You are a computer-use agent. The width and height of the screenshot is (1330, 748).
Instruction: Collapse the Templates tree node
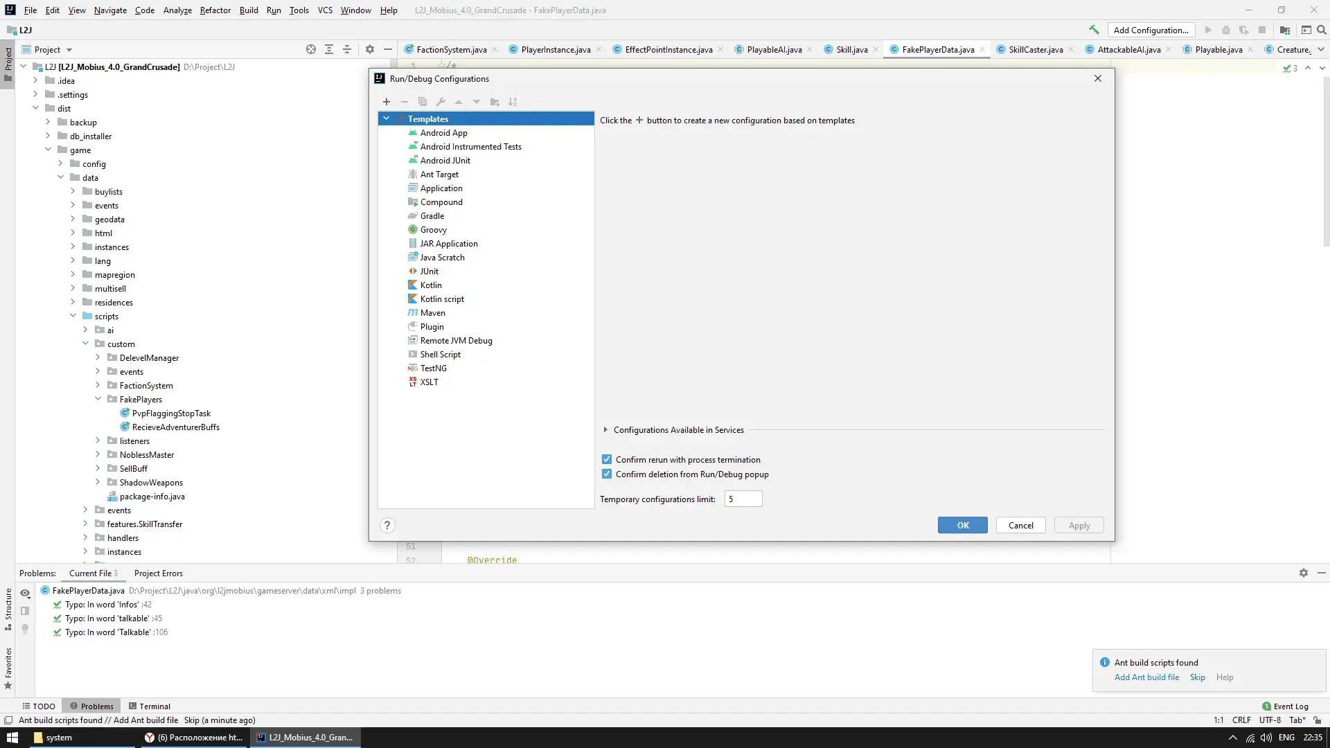[387, 118]
